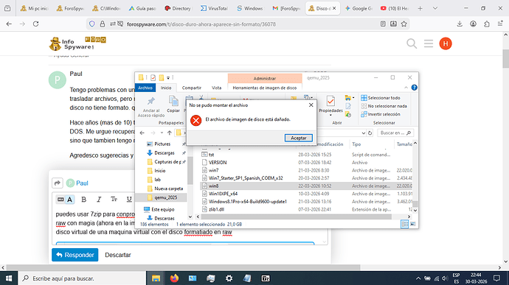This screenshot has height=285, width=509.
Task: Click No seleccionar nada in the ribbon
Action: click(384, 106)
